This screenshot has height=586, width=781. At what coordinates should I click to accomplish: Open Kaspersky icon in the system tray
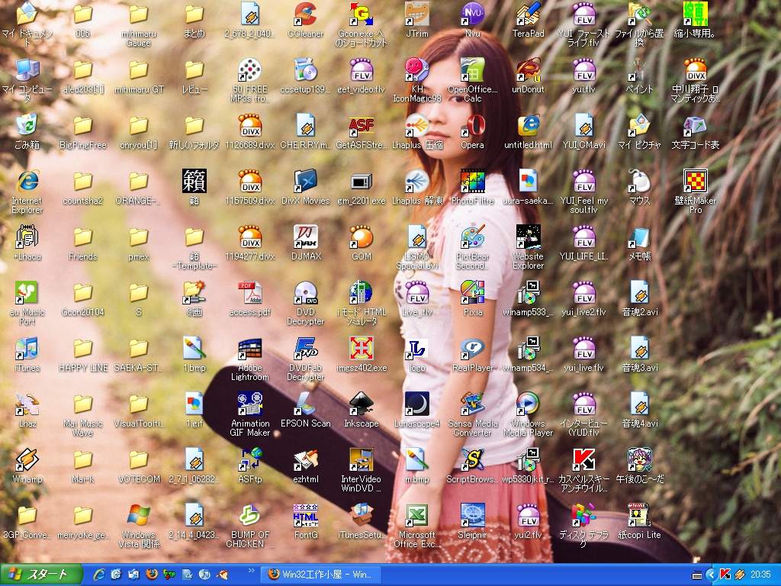[725, 575]
